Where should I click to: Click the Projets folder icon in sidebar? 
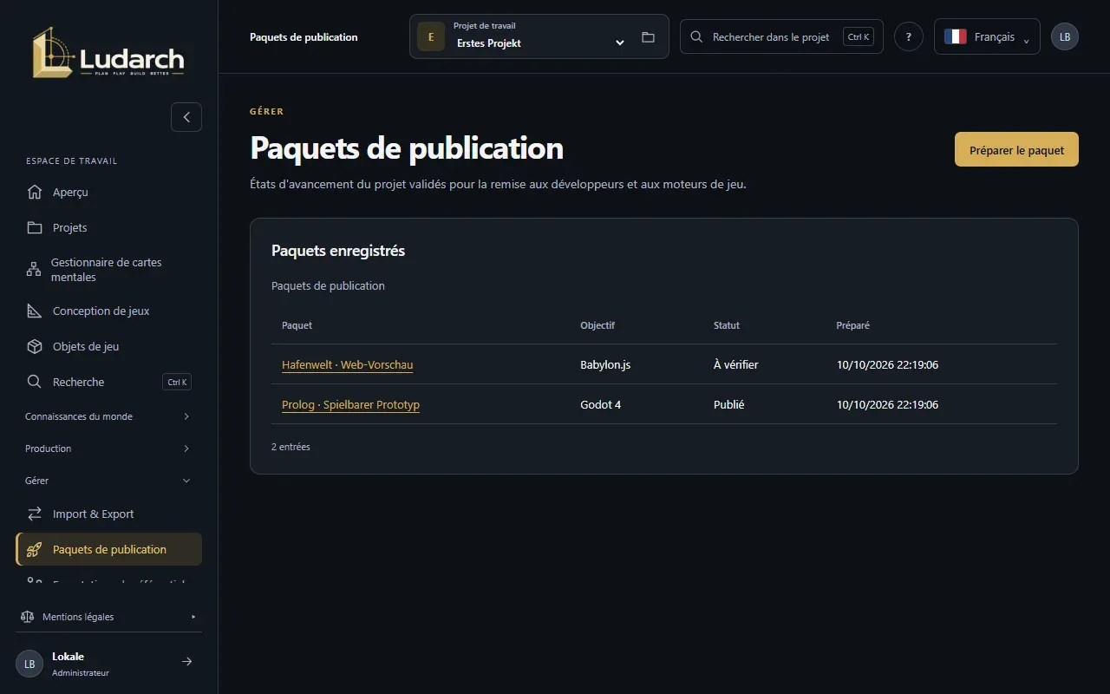pyautogui.click(x=35, y=227)
